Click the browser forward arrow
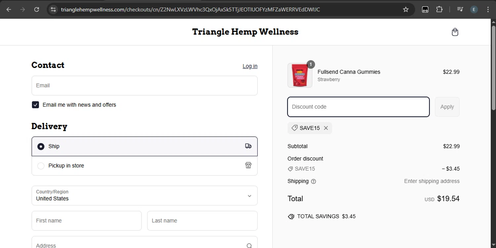Viewport: 496px width, 248px height. pos(23,10)
